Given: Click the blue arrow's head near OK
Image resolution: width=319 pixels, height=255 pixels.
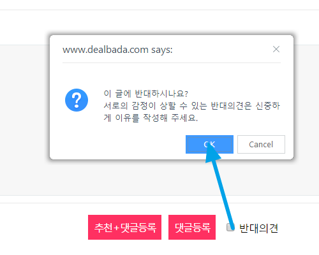Looking at the screenshot, I should pos(212,154).
